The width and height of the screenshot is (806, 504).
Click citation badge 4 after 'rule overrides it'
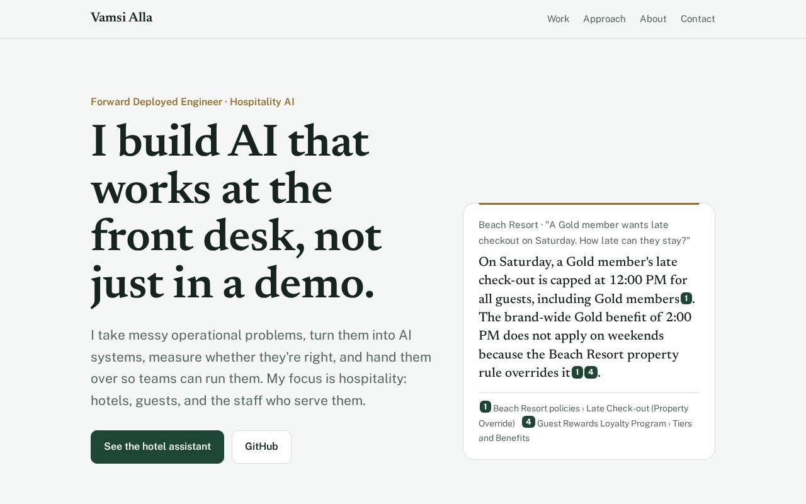tap(591, 372)
